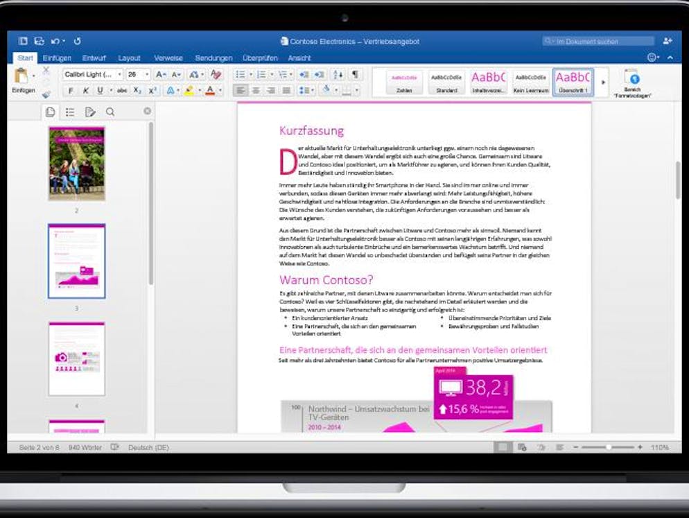Decrease paragraph indent
Image resolution: width=689 pixels, height=518 pixels.
pyautogui.click(x=304, y=75)
